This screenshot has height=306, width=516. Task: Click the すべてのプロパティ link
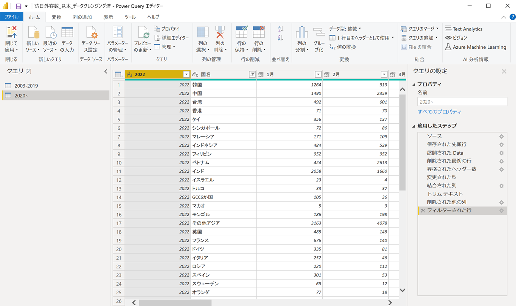pyautogui.click(x=439, y=112)
